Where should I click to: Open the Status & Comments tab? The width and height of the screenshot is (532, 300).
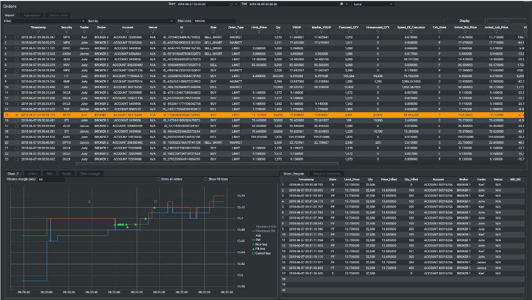pos(326,174)
